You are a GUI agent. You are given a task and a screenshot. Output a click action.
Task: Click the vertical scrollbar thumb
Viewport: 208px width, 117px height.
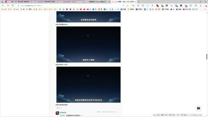[207, 57]
